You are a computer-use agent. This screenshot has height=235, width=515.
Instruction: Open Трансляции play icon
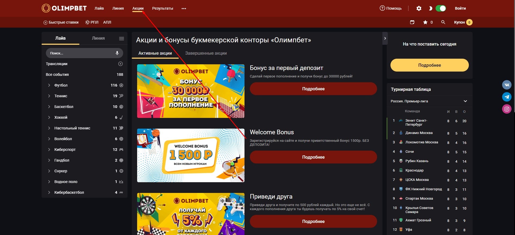[x=120, y=64]
